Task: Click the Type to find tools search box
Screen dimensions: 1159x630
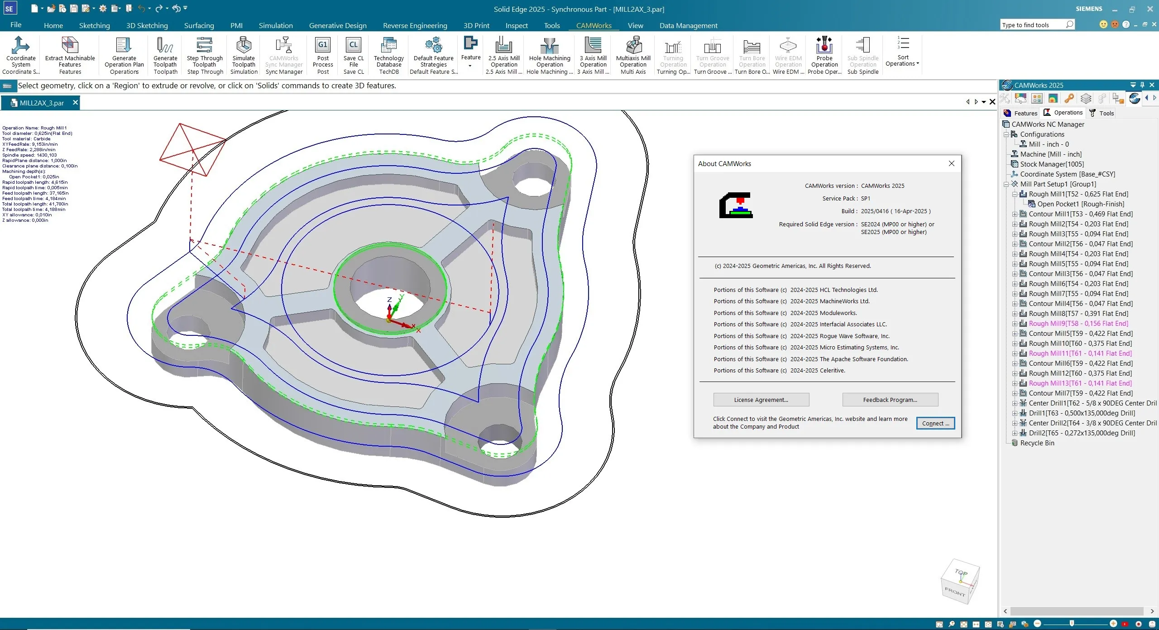Action: [1037, 25]
